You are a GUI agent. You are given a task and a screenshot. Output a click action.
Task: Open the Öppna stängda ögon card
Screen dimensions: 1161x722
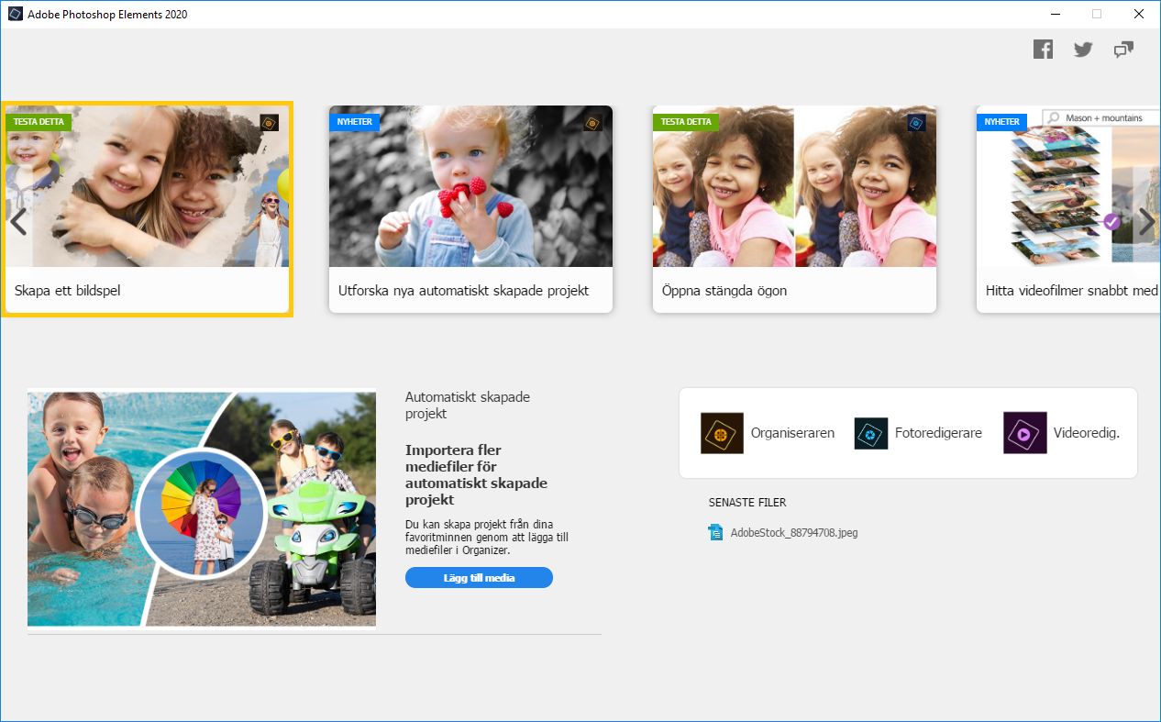pos(794,209)
